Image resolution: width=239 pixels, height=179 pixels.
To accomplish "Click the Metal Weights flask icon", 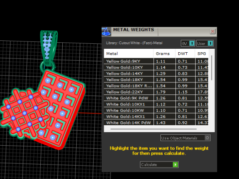I will [106, 32].
